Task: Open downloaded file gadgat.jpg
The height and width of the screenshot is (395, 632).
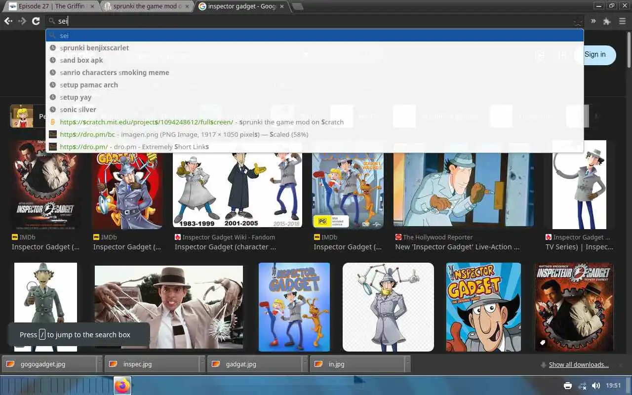Action: pos(254,364)
